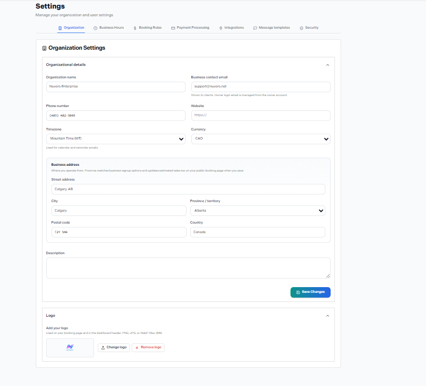This screenshot has height=386, width=426.
Task: Go to the Security tab
Action: point(309,28)
